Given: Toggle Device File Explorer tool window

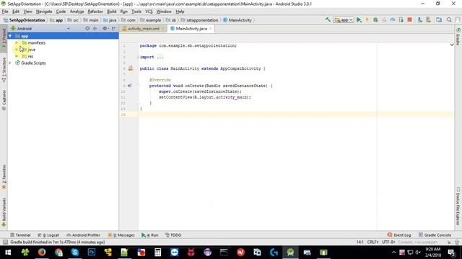Looking at the screenshot, I should point(458,206).
